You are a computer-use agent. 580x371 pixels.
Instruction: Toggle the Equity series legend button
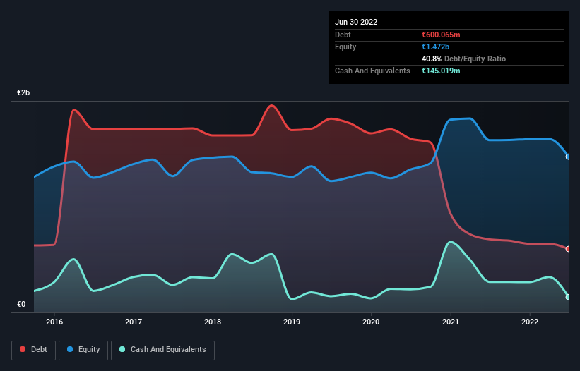[x=83, y=350]
